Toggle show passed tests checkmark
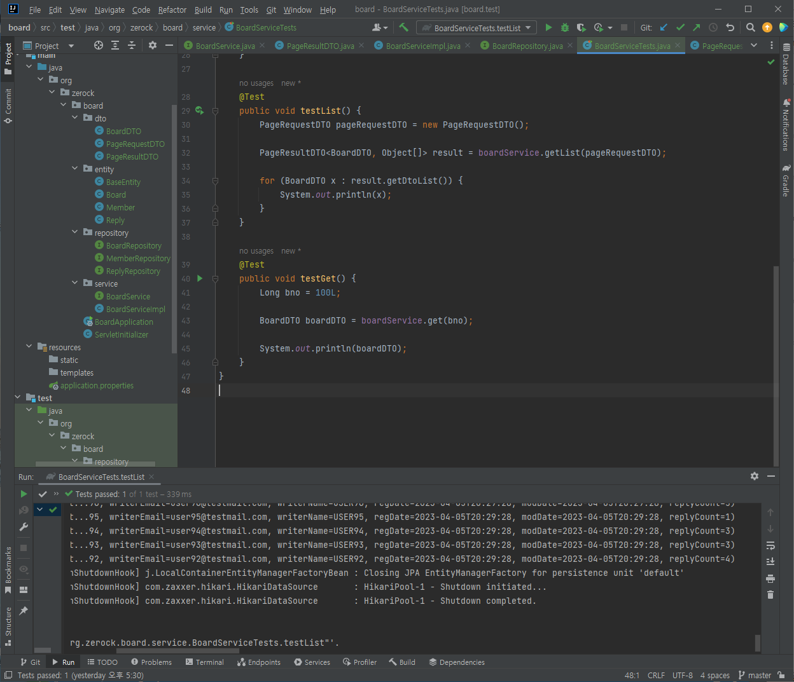Image resolution: width=794 pixels, height=682 pixels. [x=43, y=494]
